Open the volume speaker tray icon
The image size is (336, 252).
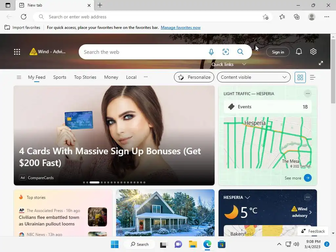pyautogui.click(x=296, y=244)
